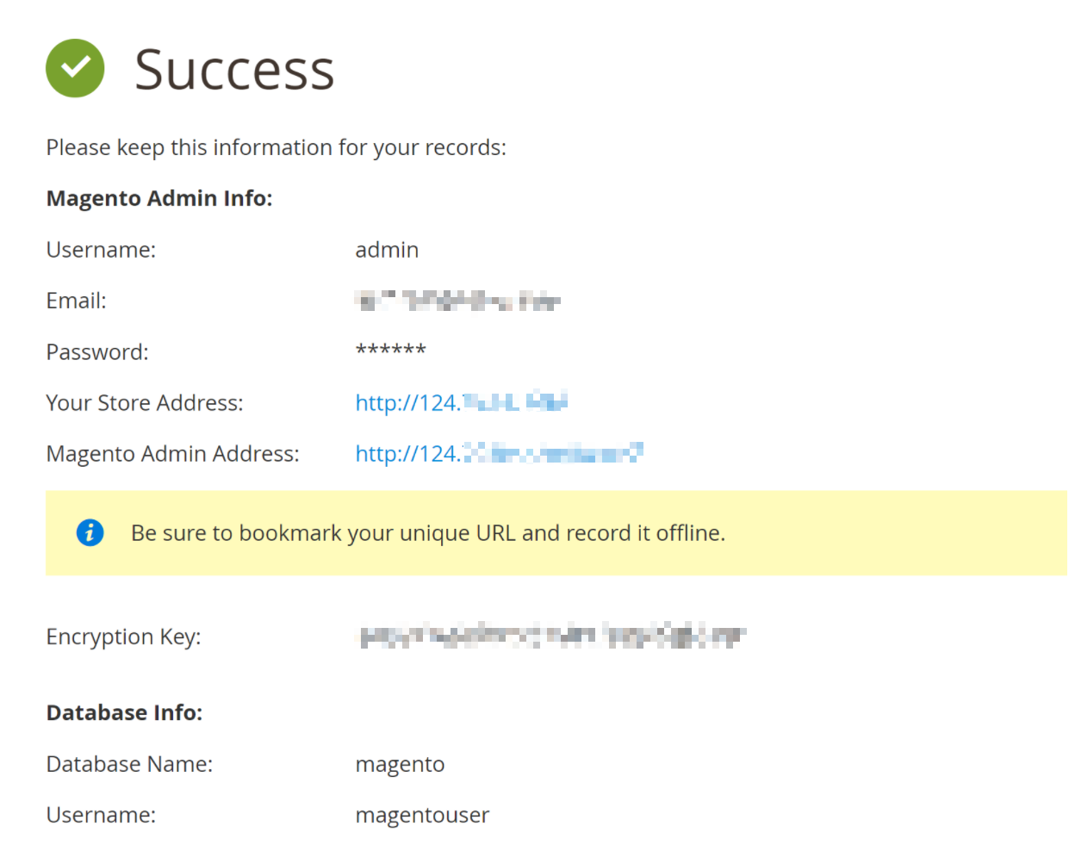Viewport: 1069px width, 851px height.
Task: Select 'Please keep this information for your records' text
Action: pyautogui.click(x=276, y=147)
